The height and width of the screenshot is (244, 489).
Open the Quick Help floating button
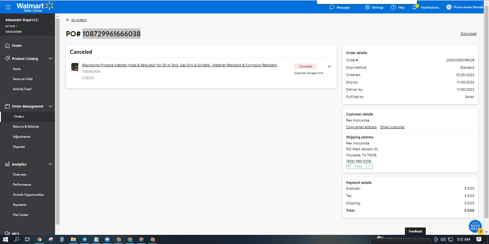(475, 226)
